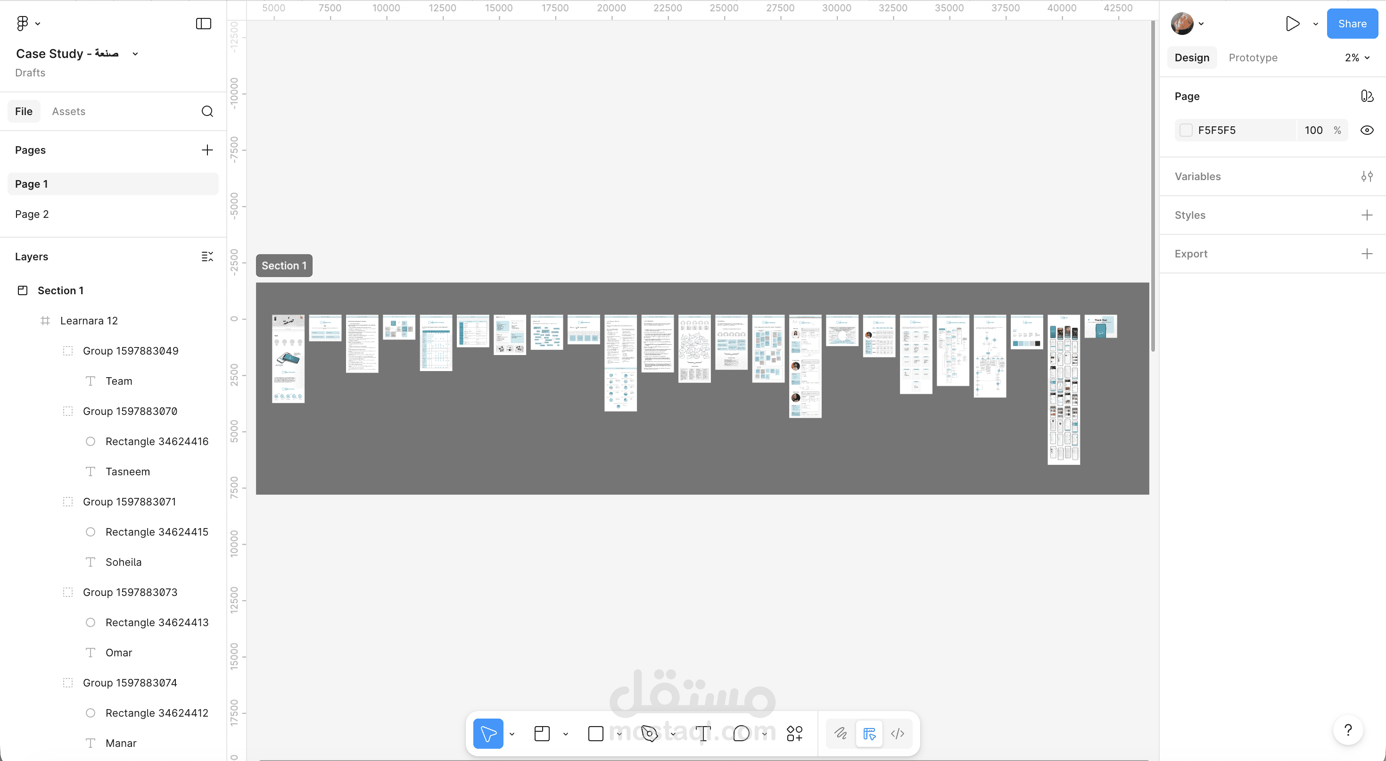Image resolution: width=1386 pixels, height=761 pixels.
Task: Switch to the Prototype tab
Action: coord(1253,58)
